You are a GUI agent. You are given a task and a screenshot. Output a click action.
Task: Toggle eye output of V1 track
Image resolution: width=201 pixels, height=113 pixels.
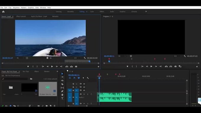(x=84, y=90)
